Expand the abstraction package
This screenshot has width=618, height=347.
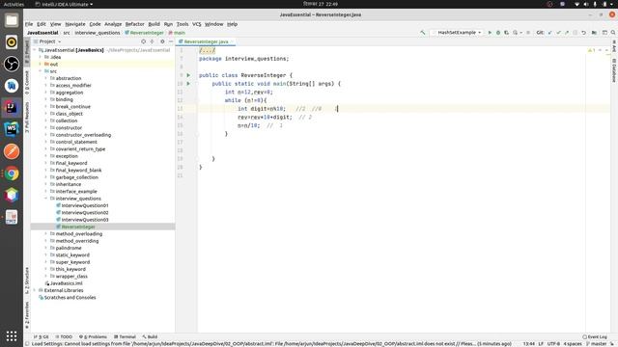click(x=45, y=78)
